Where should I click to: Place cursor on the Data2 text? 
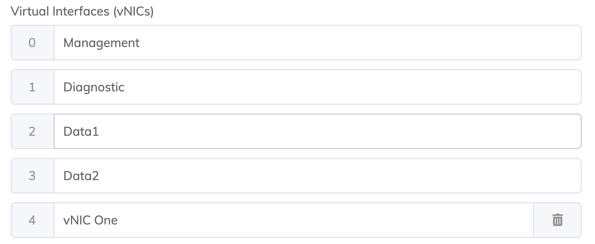[x=81, y=176]
